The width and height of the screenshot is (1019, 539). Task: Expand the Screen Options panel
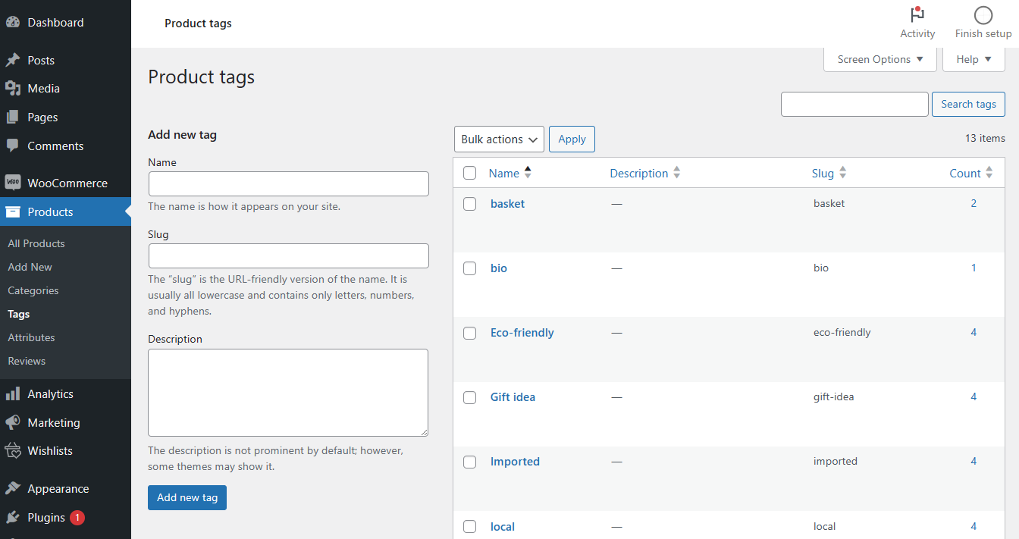coord(880,59)
